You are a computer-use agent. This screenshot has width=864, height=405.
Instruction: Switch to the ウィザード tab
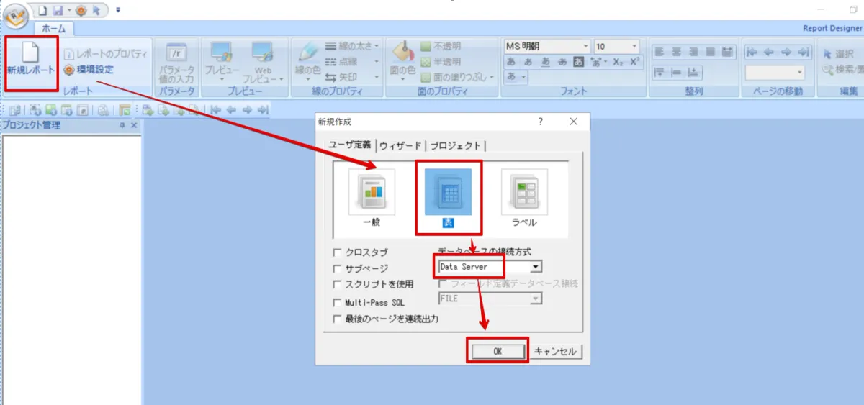click(x=400, y=145)
